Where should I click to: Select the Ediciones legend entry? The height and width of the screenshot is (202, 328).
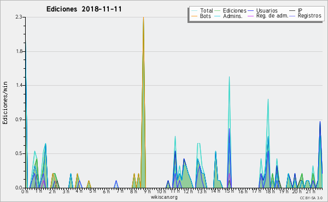tap(231, 10)
